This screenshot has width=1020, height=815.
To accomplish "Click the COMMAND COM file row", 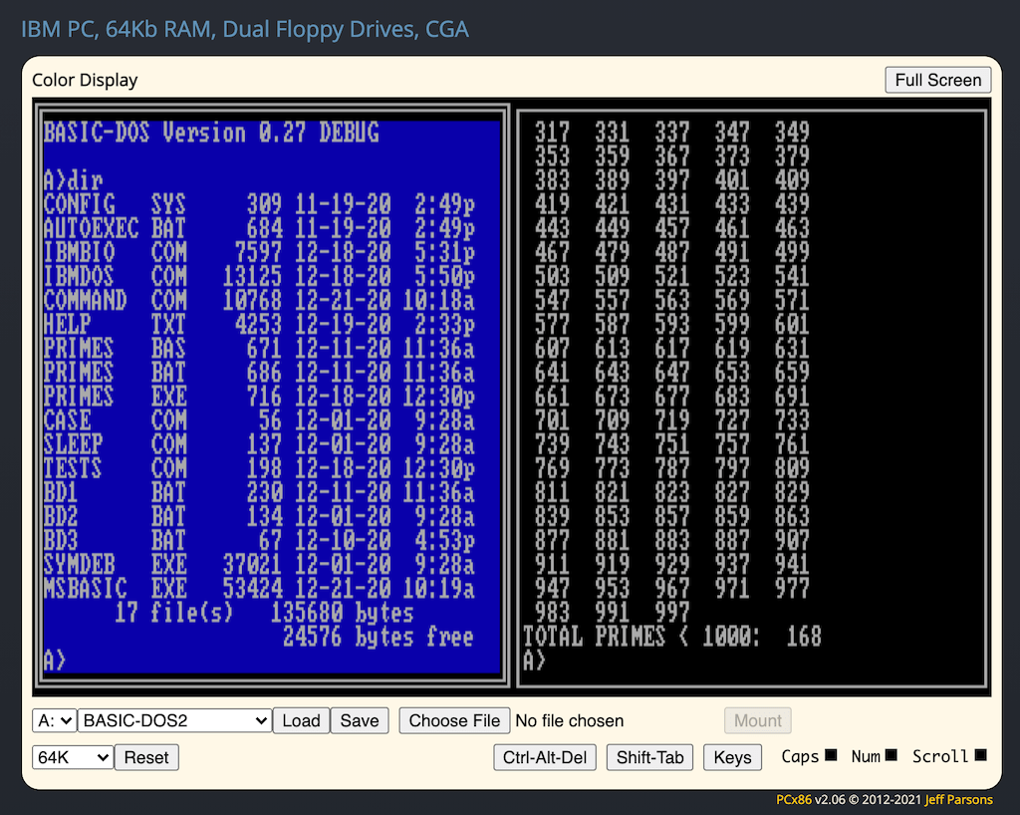I will [x=259, y=301].
